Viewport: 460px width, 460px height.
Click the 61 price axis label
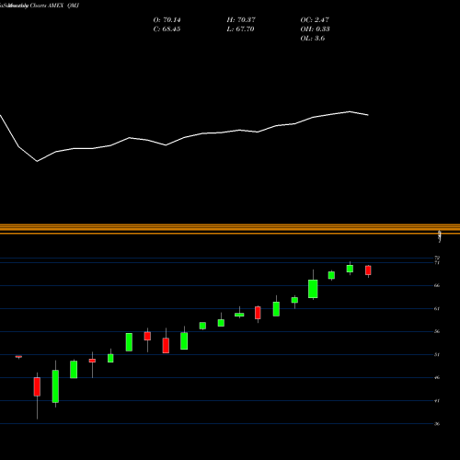click(437, 308)
